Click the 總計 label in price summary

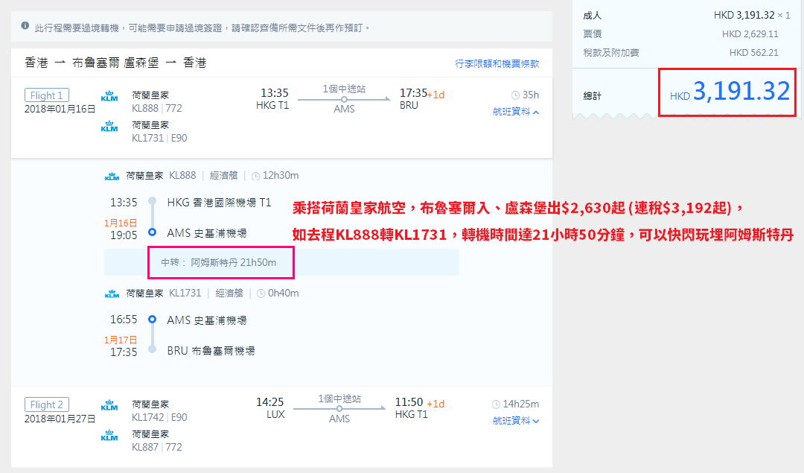(x=593, y=96)
